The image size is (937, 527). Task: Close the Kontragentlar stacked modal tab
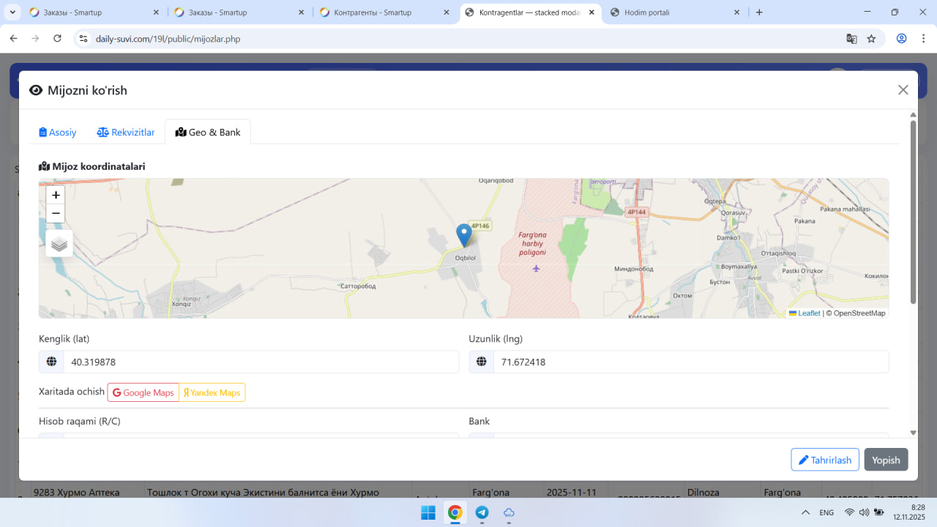point(591,12)
